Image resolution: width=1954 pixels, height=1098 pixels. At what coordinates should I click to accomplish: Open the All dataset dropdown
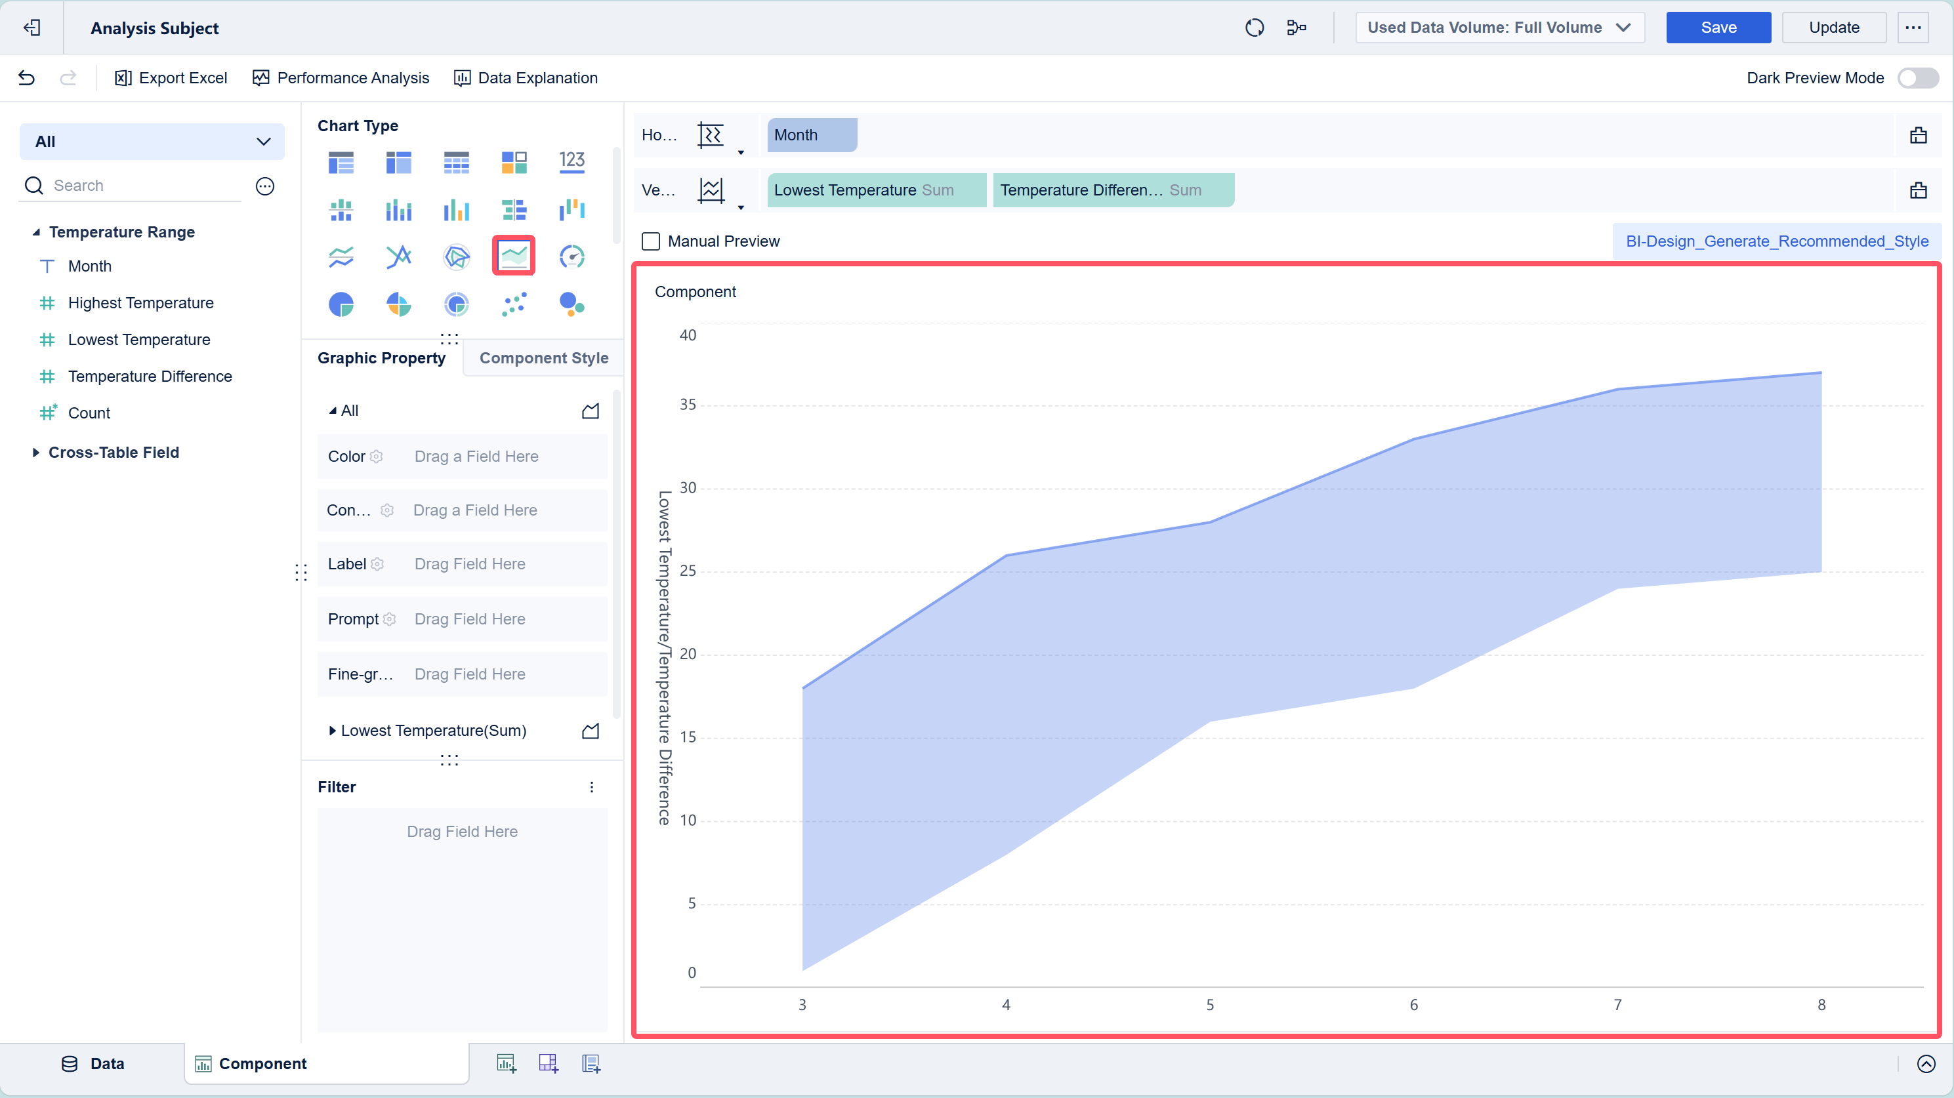(x=152, y=142)
